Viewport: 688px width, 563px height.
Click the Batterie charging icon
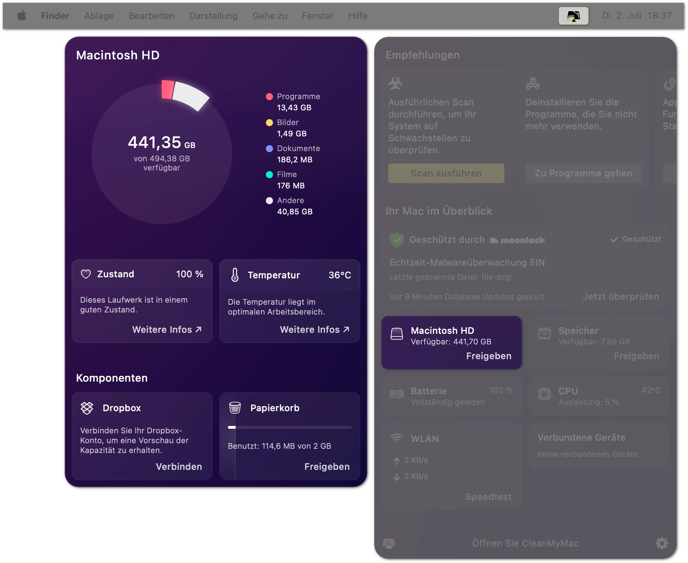[x=397, y=394]
